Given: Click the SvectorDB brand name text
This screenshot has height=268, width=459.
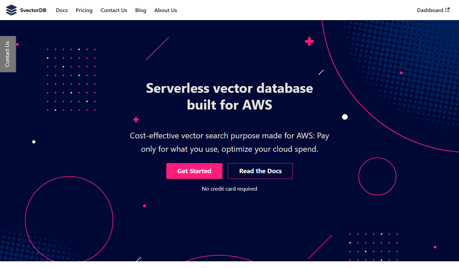Looking at the screenshot, I should pos(33,10).
